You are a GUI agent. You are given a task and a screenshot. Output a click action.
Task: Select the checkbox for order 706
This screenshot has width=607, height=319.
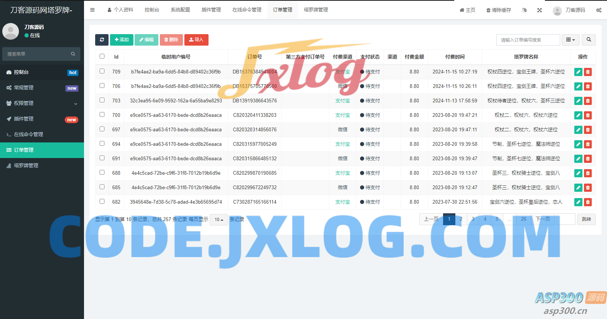pos(102,86)
